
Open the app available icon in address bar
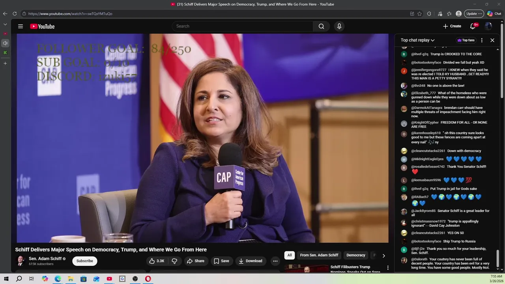pyautogui.click(x=412, y=14)
